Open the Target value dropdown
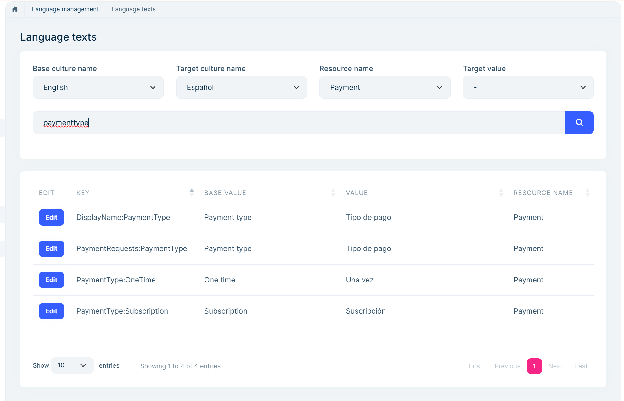 [x=528, y=87]
